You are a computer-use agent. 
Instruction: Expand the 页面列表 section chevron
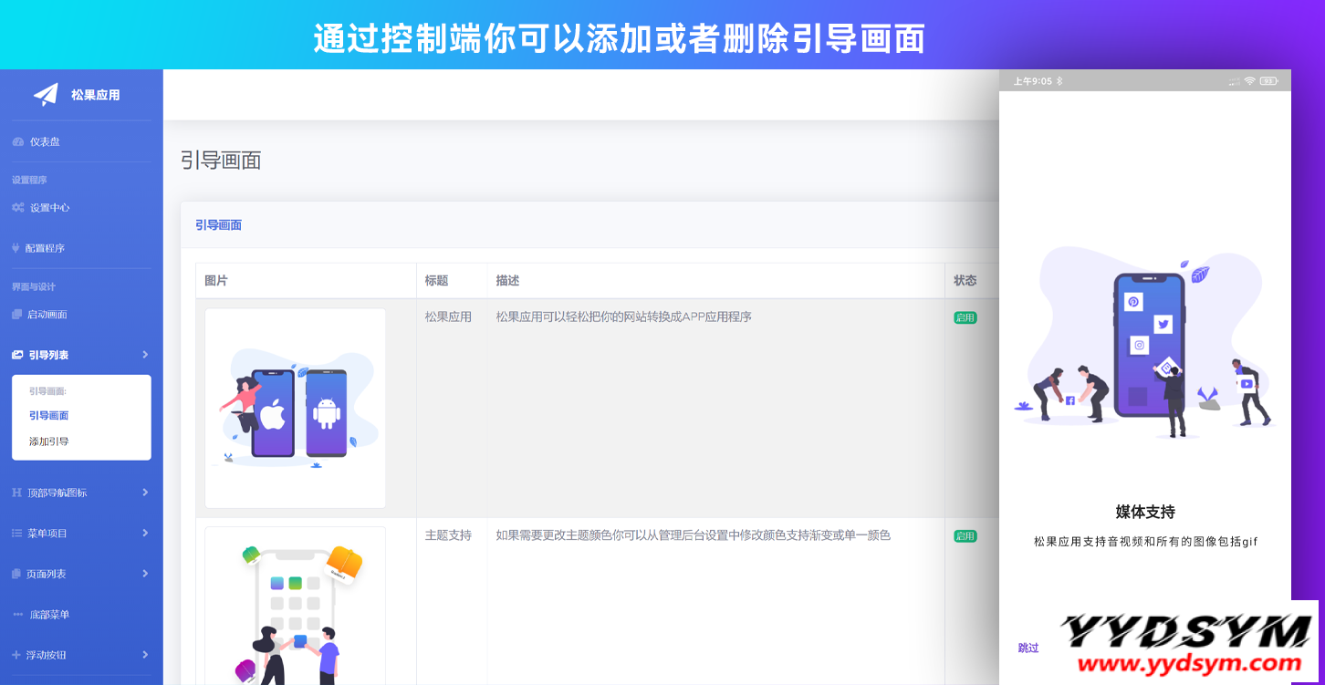click(146, 573)
